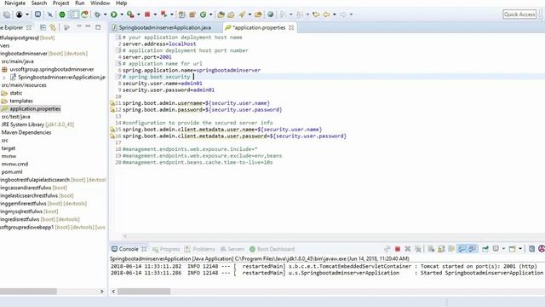Click the warning marker on line 11
The height and width of the screenshot is (307, 545).
[112, 103]
